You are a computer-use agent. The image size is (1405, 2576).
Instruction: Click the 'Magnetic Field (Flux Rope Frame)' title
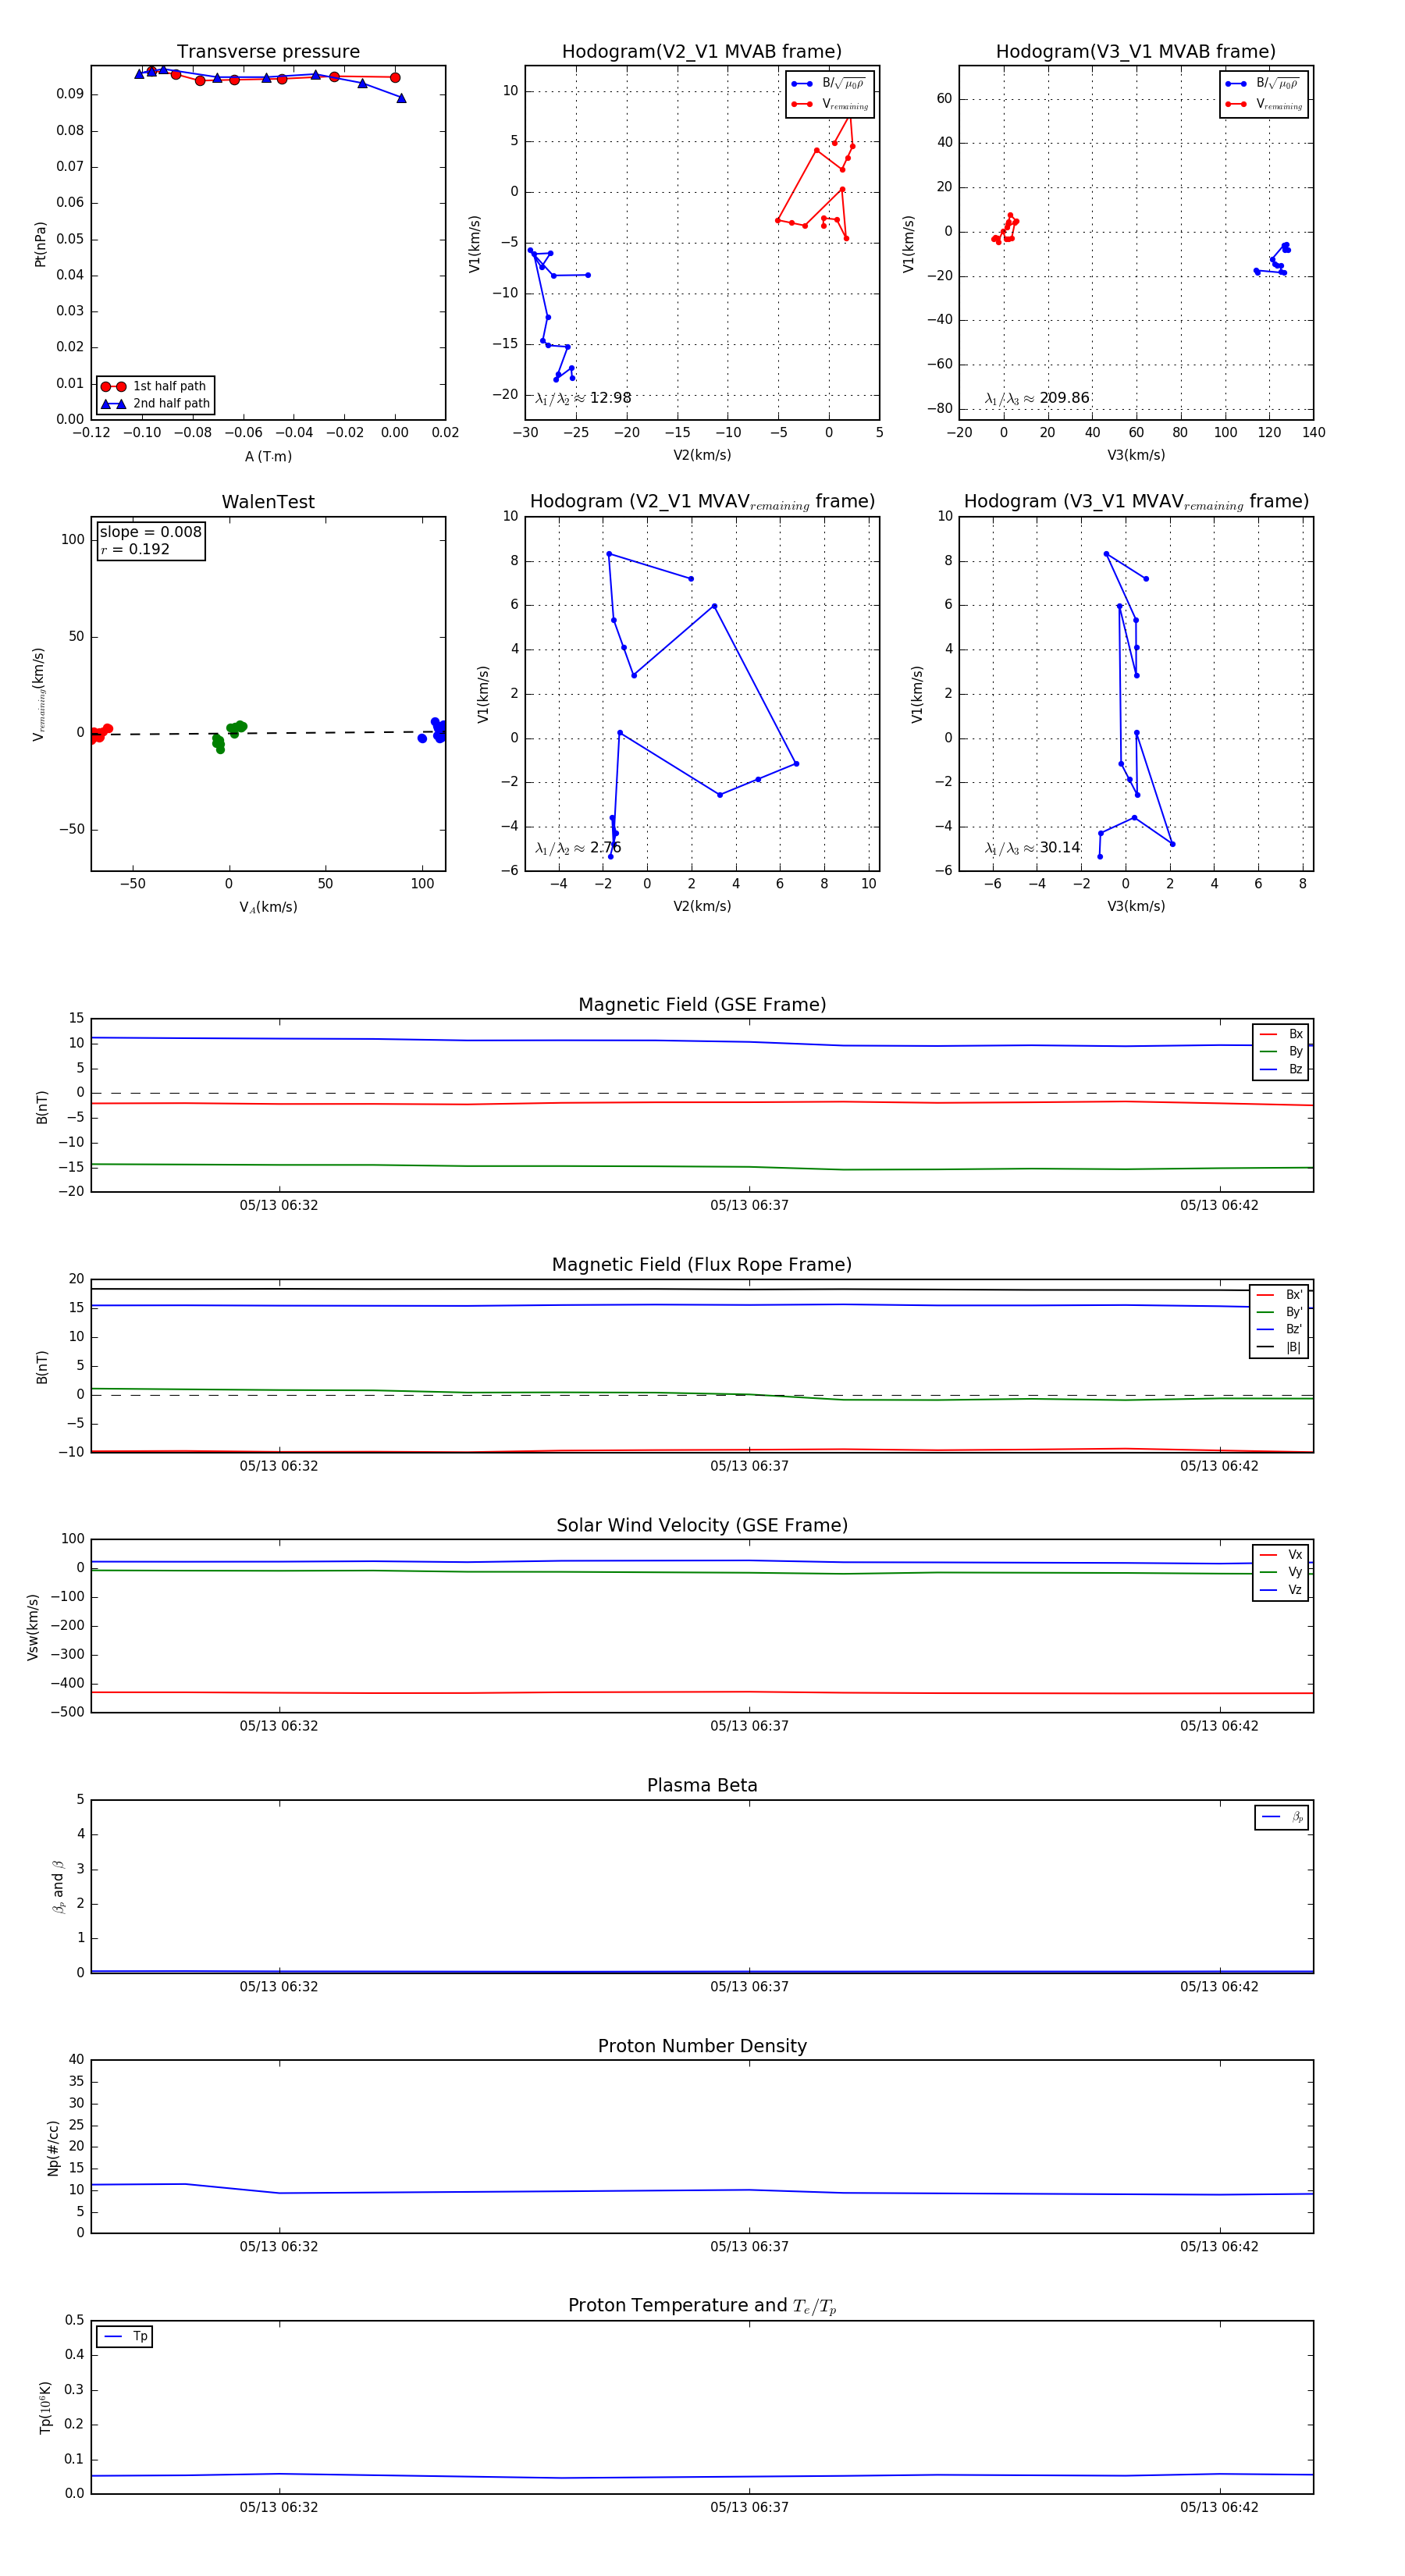coord(702,1265)
